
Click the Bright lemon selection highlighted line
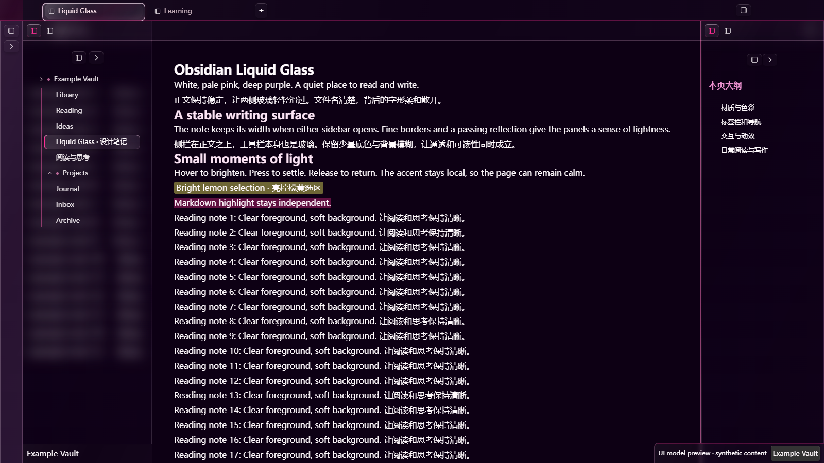[x=249, y=188]
